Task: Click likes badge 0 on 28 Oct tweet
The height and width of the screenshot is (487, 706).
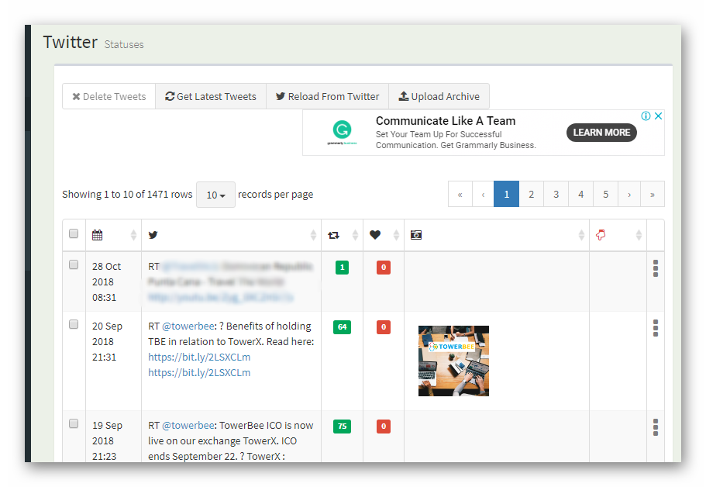Action: [384, 267]
